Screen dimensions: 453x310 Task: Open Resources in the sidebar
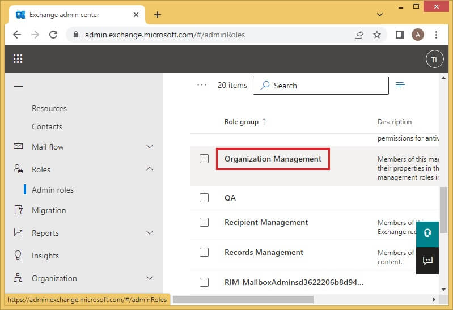coord(49,108)
